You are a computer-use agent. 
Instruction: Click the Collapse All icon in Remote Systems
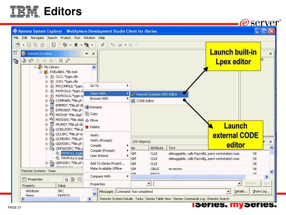(x=61, y=60)
